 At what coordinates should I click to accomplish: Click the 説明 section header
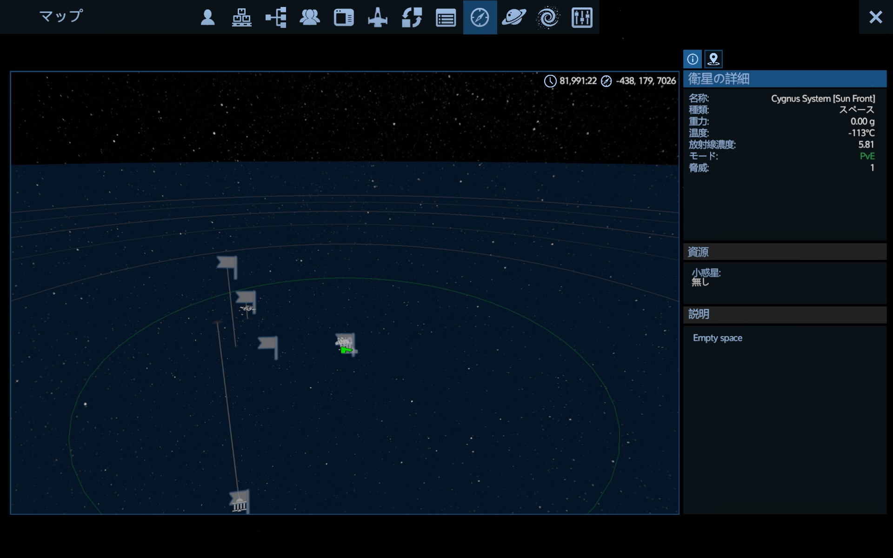(785, 314)
